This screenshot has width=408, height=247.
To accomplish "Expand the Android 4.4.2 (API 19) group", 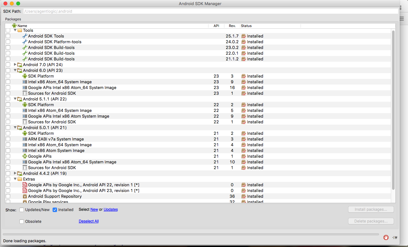I will [x=15, y=173].
